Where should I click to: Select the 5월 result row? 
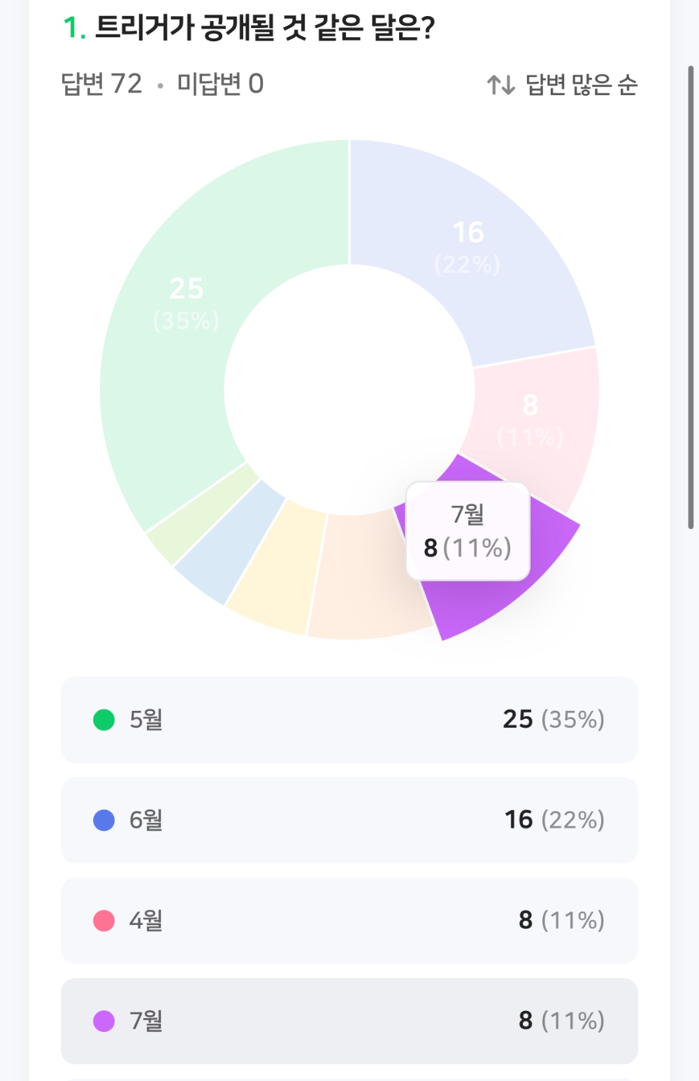(349, 719)
